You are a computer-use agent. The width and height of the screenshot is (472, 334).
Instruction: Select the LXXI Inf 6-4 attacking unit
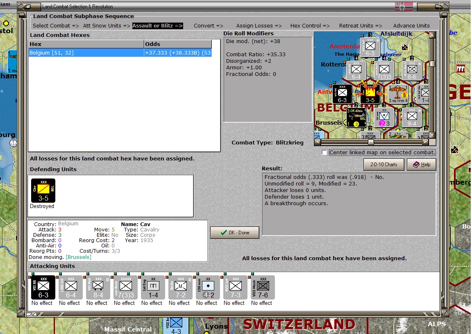(x=71, y=288)
